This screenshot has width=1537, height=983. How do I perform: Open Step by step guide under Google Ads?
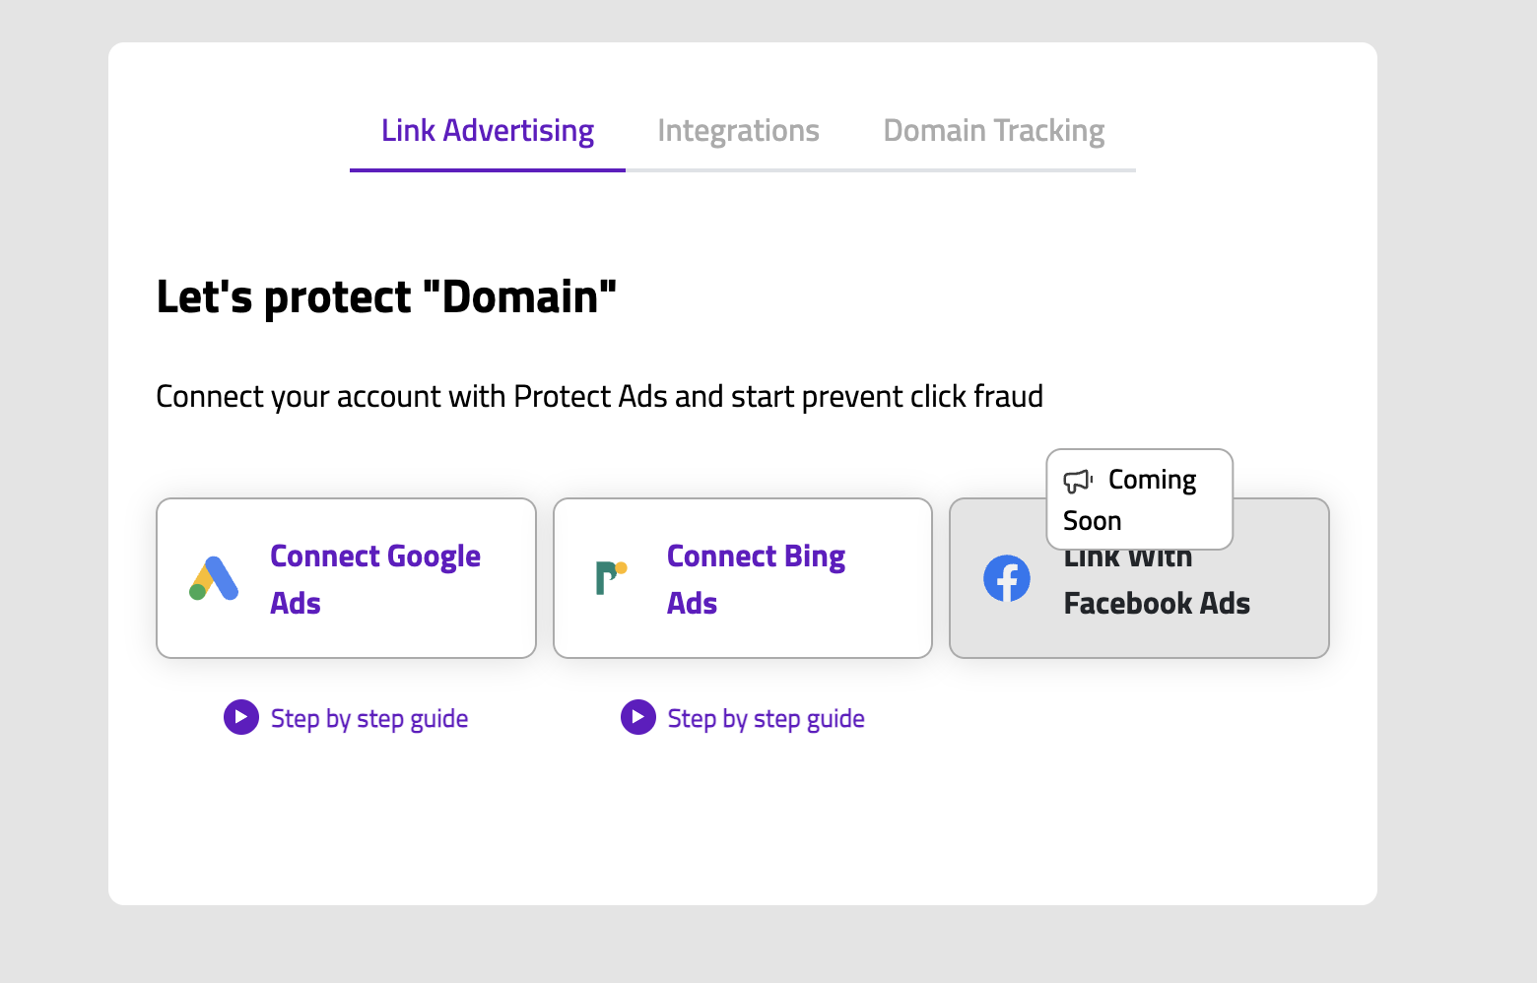pos(368,717)
